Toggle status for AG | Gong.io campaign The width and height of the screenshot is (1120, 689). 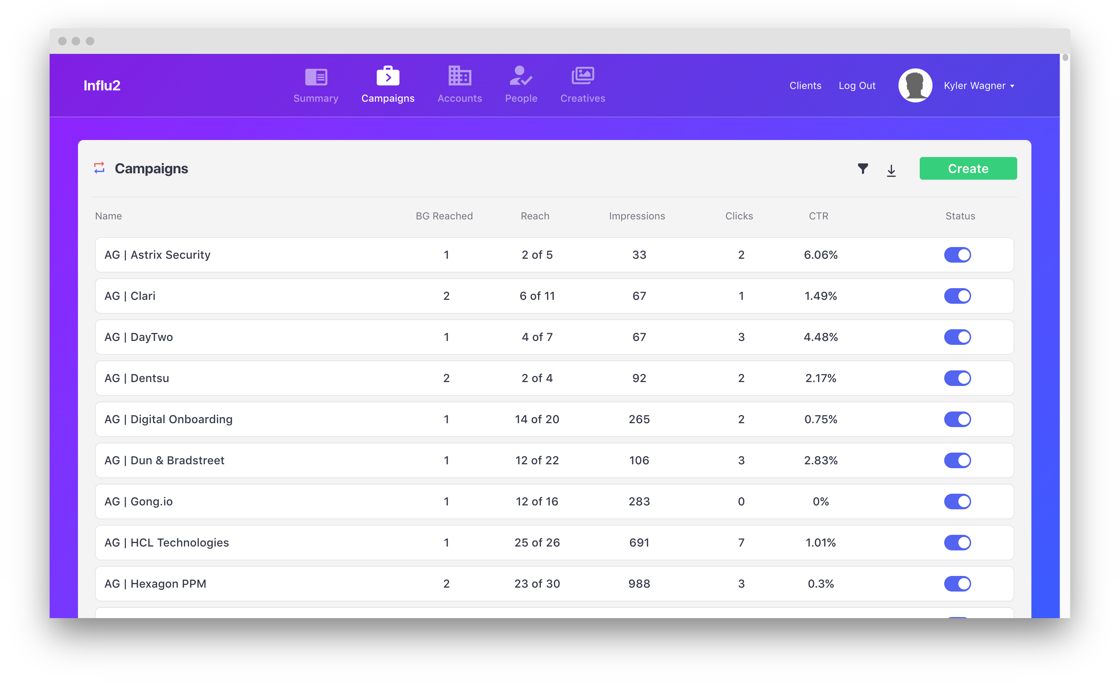(957, 502)
